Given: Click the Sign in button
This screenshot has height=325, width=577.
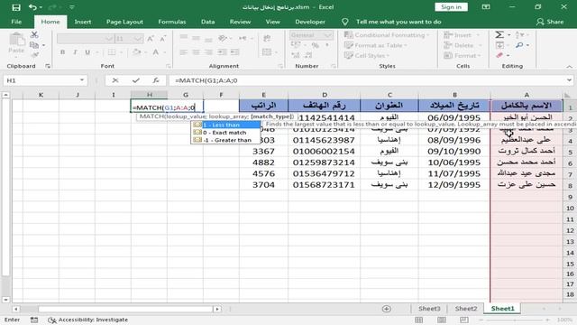Looking at the screenshot, I should 451,7.
